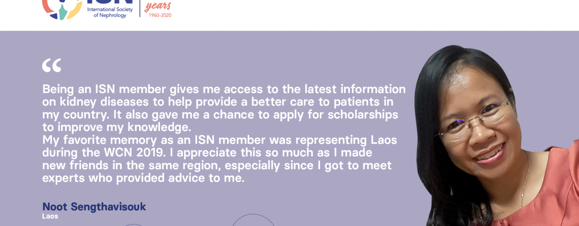
Task: Click the vertical divider beside the ISN logo
Action: [140, 8]
